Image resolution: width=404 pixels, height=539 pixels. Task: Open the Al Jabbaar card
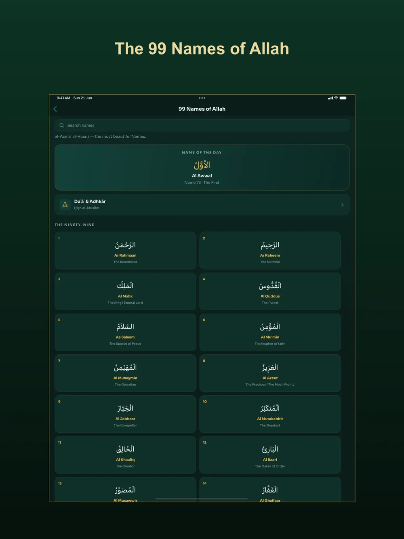[x=125, y=414]
